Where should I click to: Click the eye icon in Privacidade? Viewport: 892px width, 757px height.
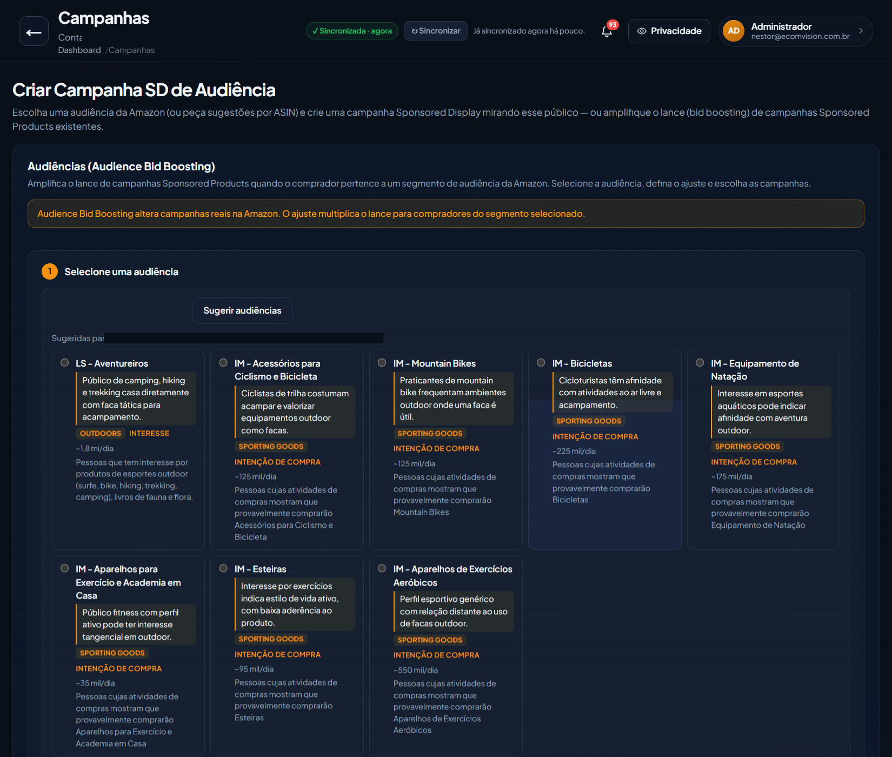[x=642, y=31]
